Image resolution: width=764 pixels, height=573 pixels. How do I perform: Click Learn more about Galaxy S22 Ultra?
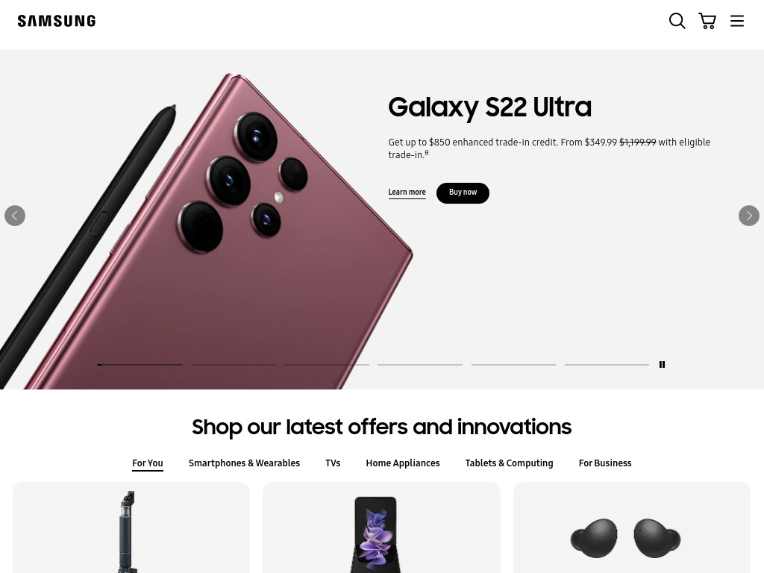pos(407,192)
